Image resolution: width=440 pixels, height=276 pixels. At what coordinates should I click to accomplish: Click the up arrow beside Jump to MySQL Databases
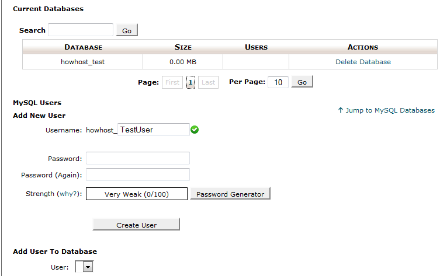(x=341, y=110)
